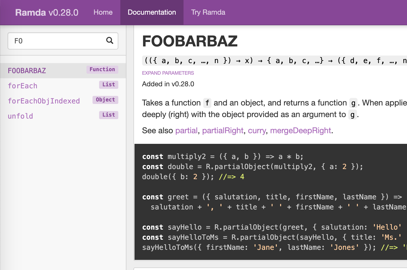Open the partial documentation link
The image size is (407, 270).
[x=186, y=130]
